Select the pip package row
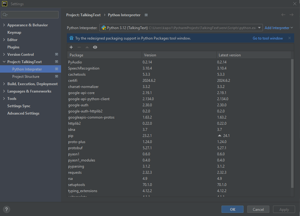 coord(179,135)
